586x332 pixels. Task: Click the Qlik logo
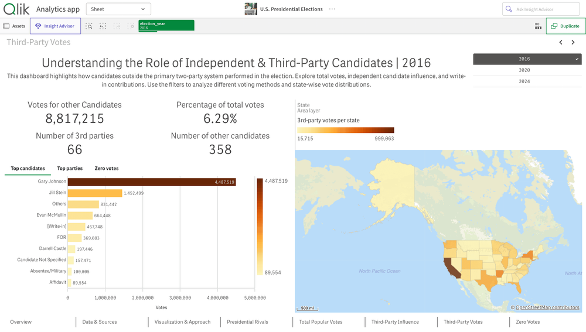pos(16,9)
